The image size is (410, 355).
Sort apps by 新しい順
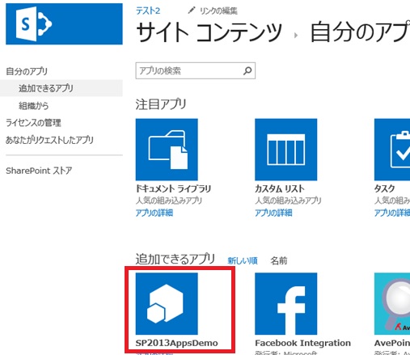(x=243, y=260)
